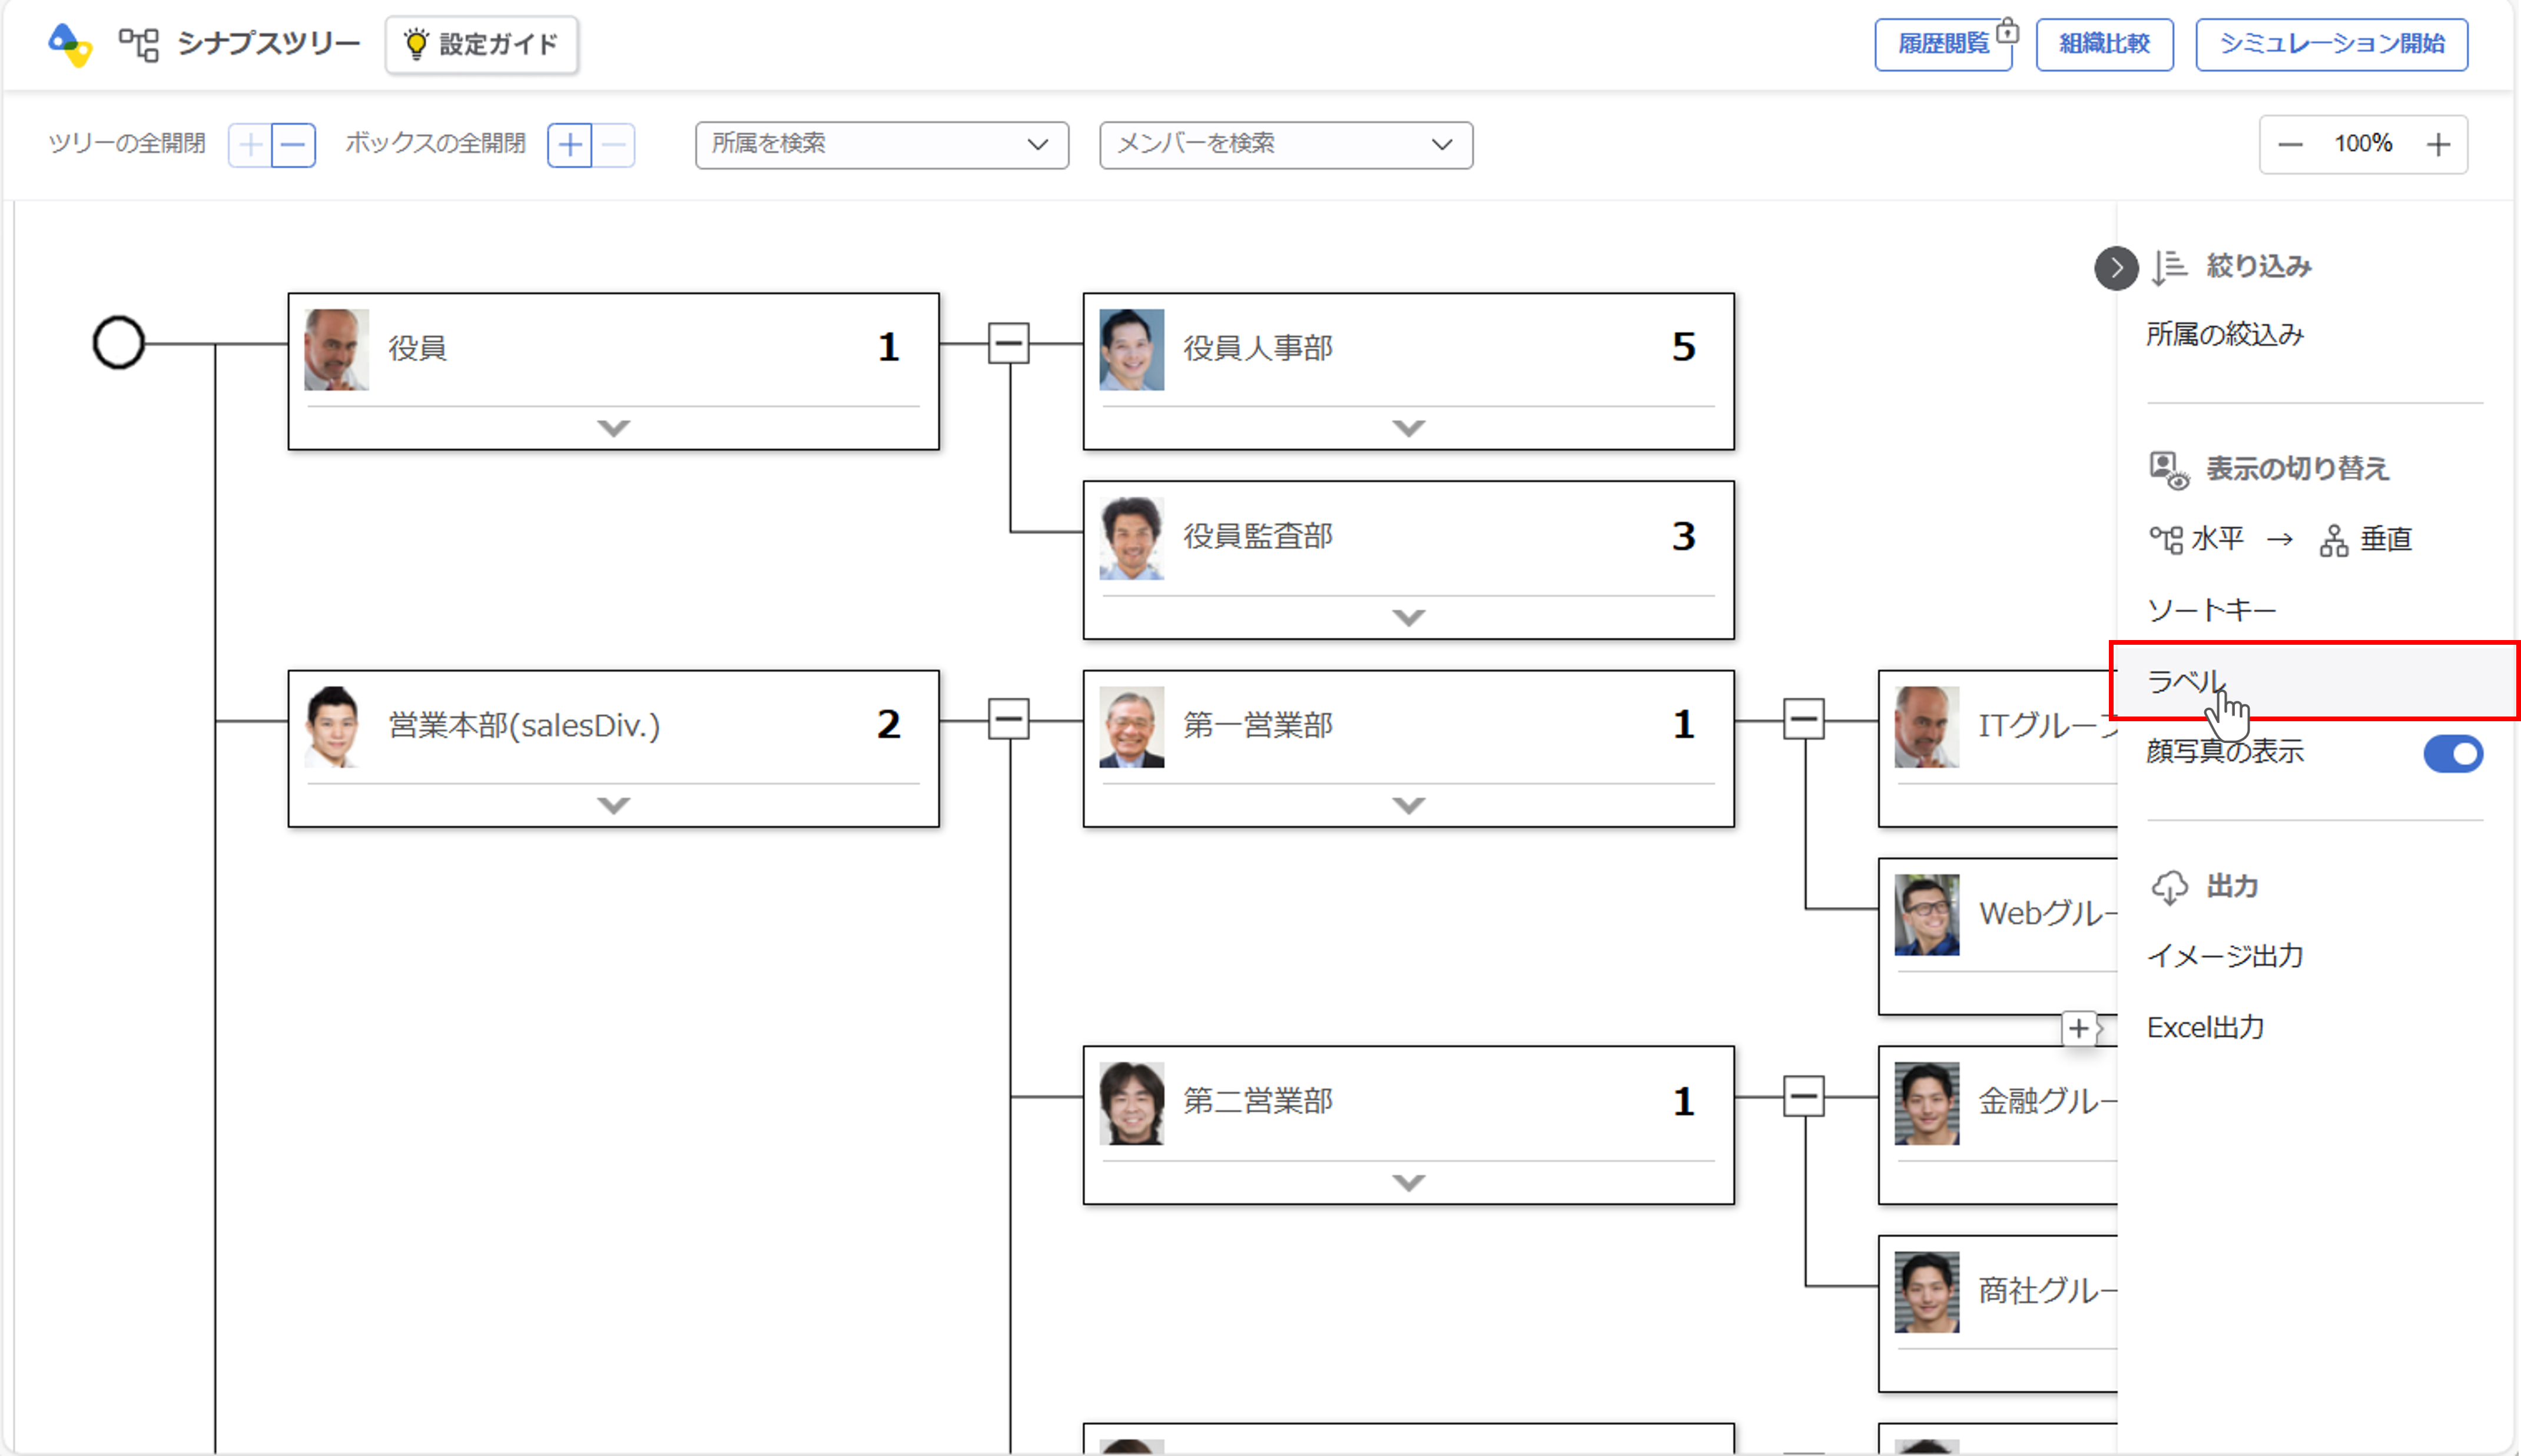Click the small plus icon below Webグループ box

[2079, 1027]
